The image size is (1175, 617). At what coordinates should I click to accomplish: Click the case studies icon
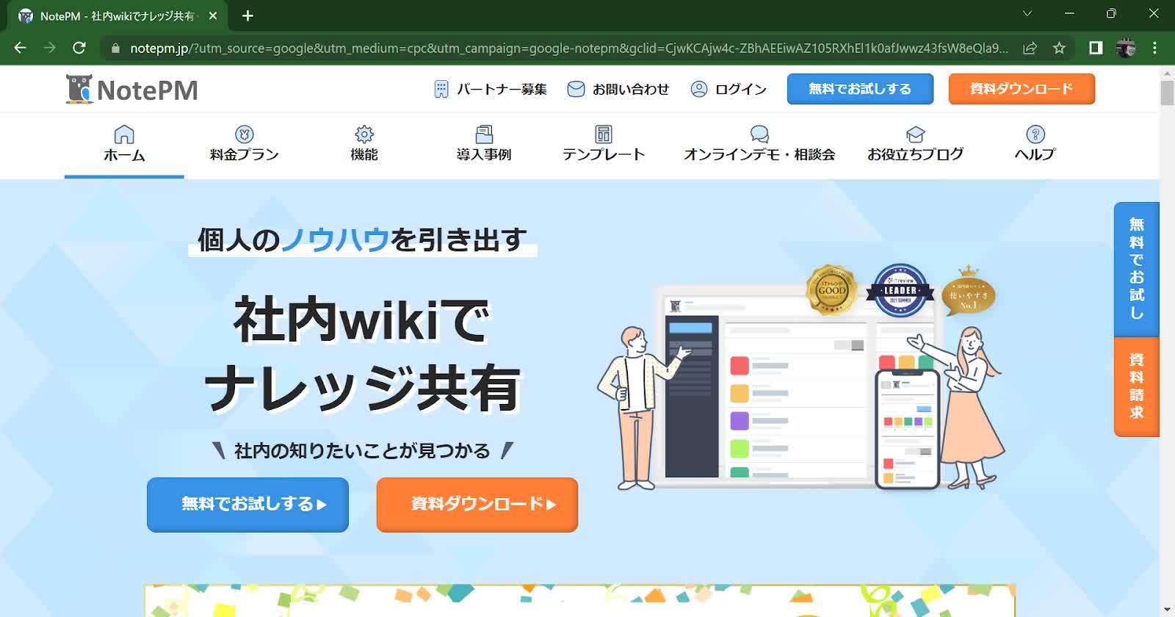[x=484, y=134]
